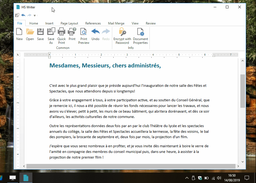The height and width of the screenshot is (183, 256).
Task: Click the horizontal scroll right arrow
Action: [x=238, y=166]
